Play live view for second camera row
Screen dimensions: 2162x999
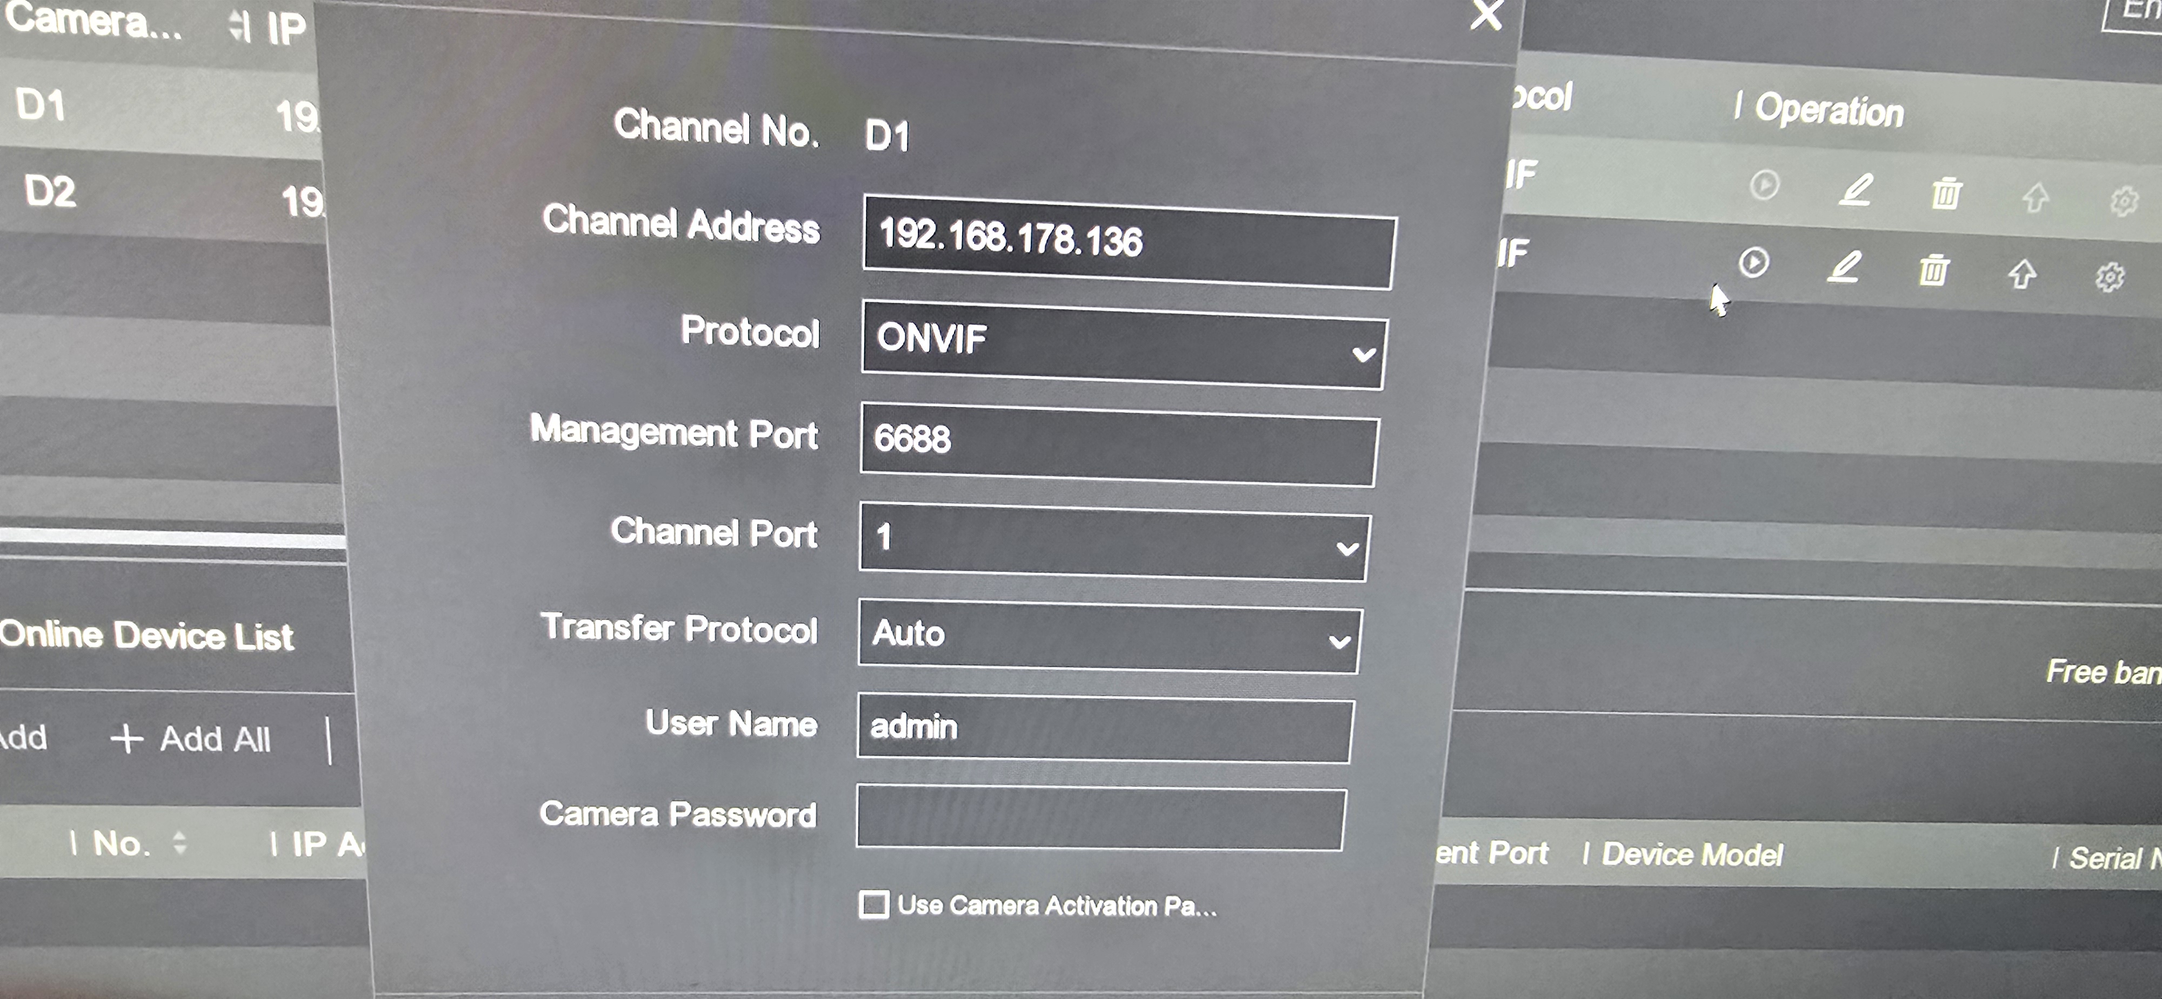1753,262
